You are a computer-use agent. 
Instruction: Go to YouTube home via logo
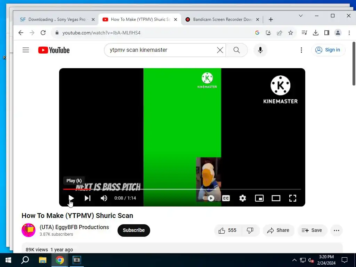pos(54,50)
